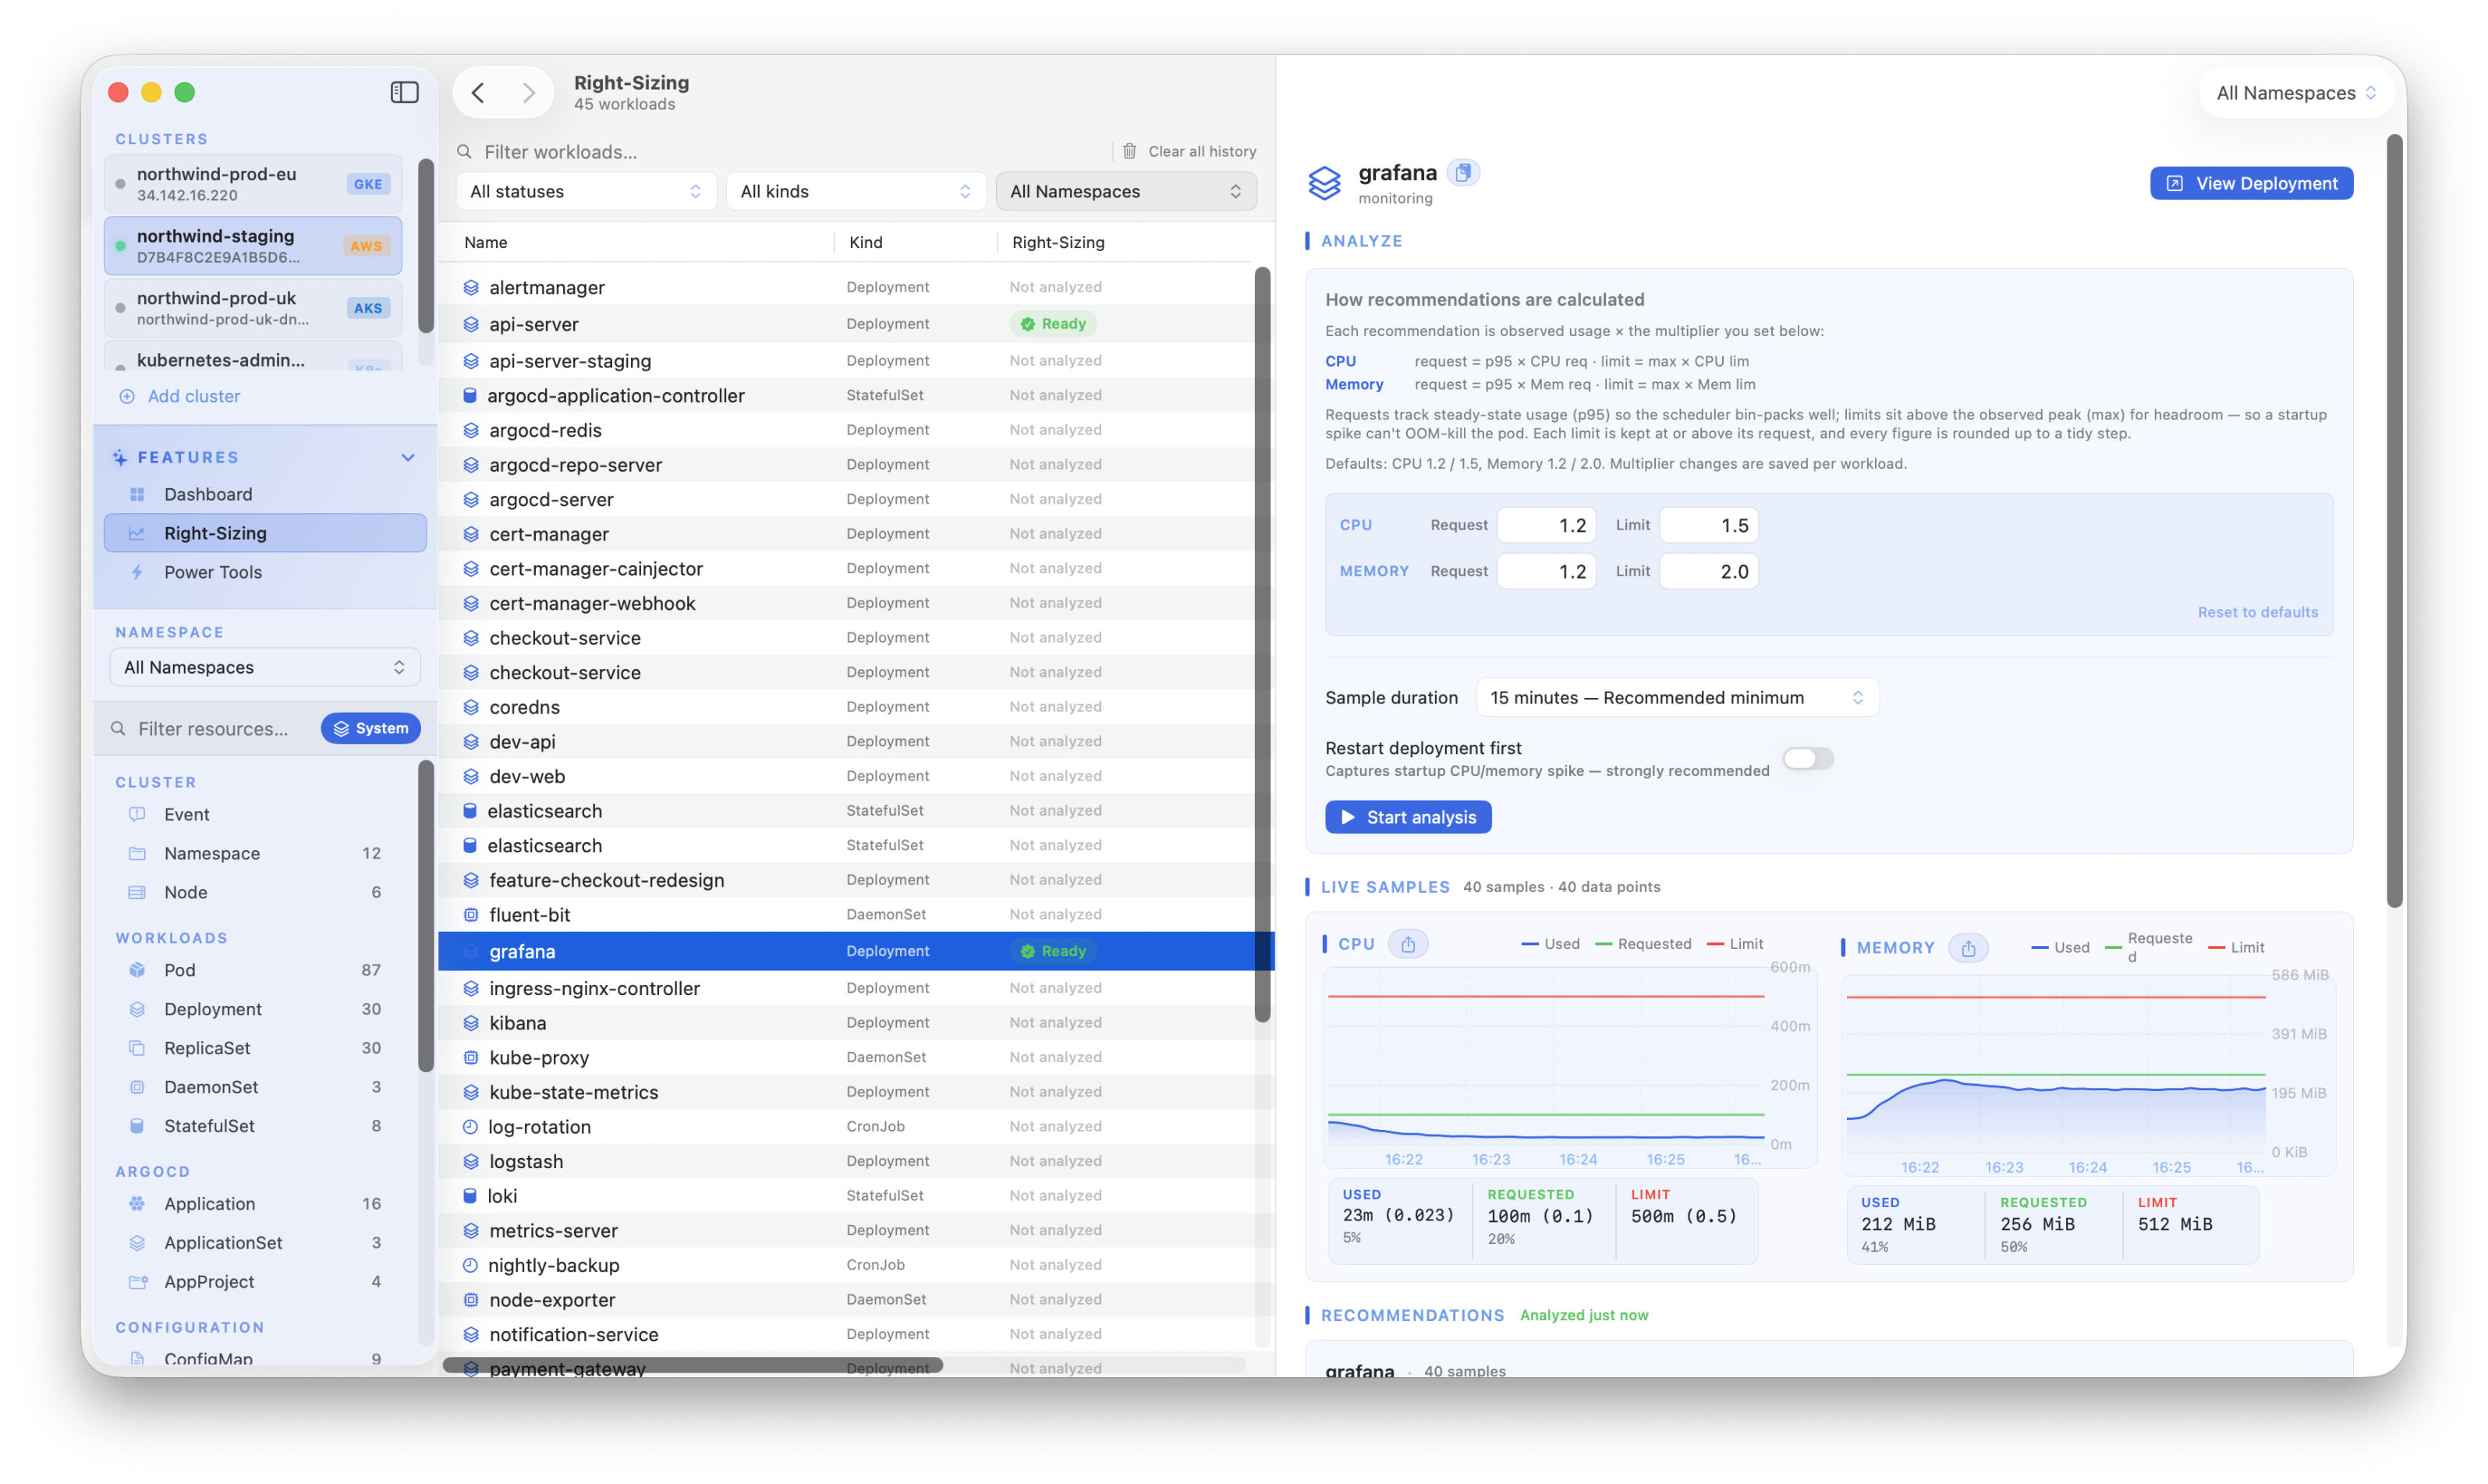Click the log-rotation CronJob clock icon

(470, 1127)
